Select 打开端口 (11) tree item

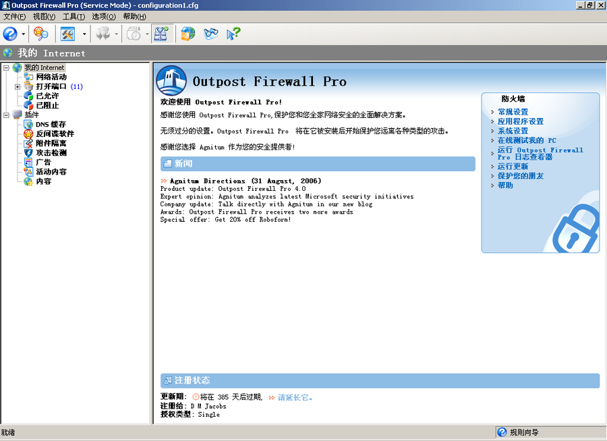[59, 86]
